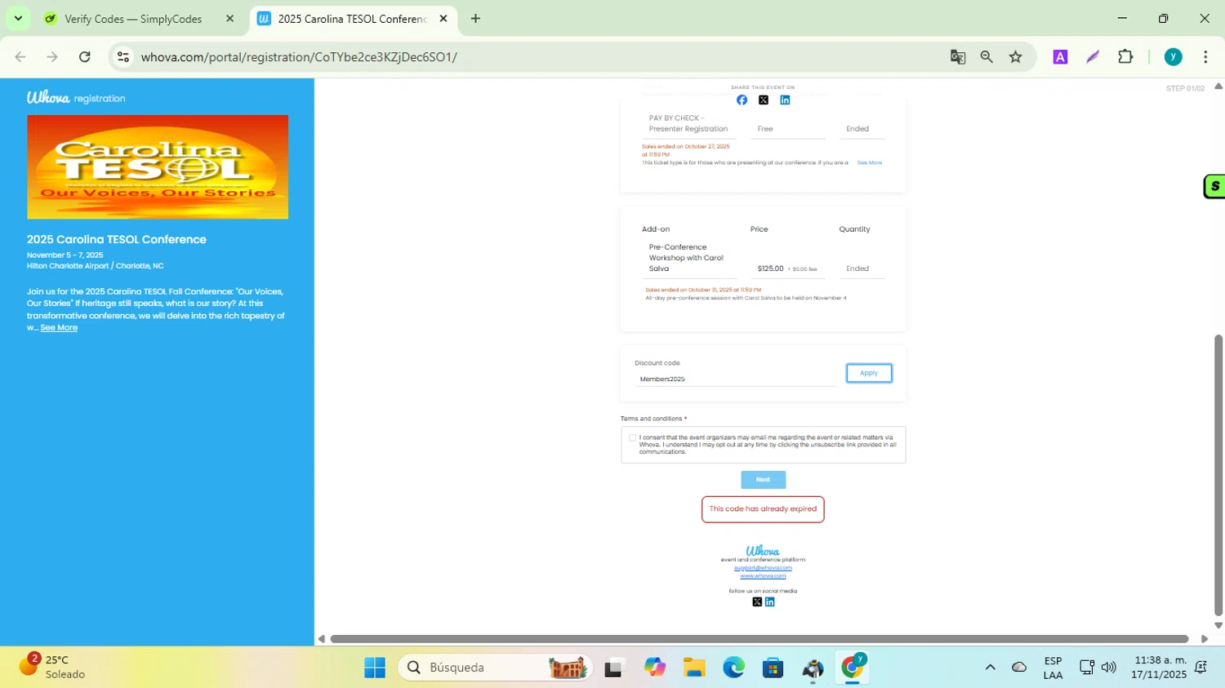Open Microsoft Store from taskbar
The height and width of the screenshot is (688, 1225).
773,668
